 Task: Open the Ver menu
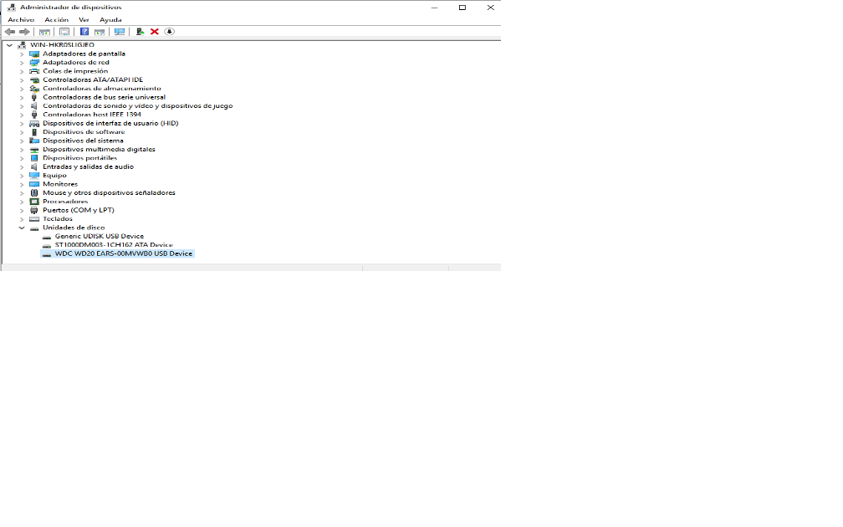(x=84, y=20)
